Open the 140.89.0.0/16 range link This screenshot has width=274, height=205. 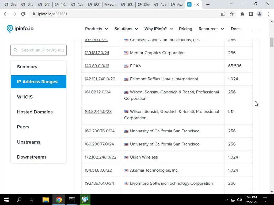point(97,66)
